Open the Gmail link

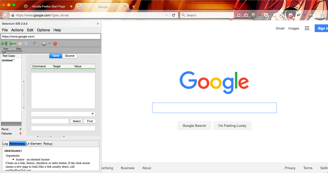pyautogui.click(x=280, y=28)
